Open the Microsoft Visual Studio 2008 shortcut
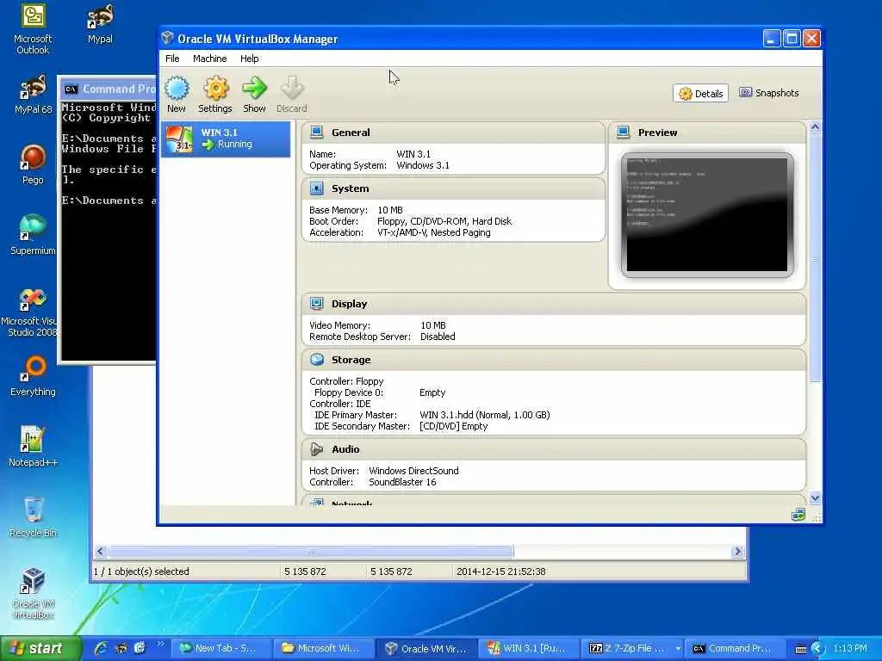 [x=29, y=312]
